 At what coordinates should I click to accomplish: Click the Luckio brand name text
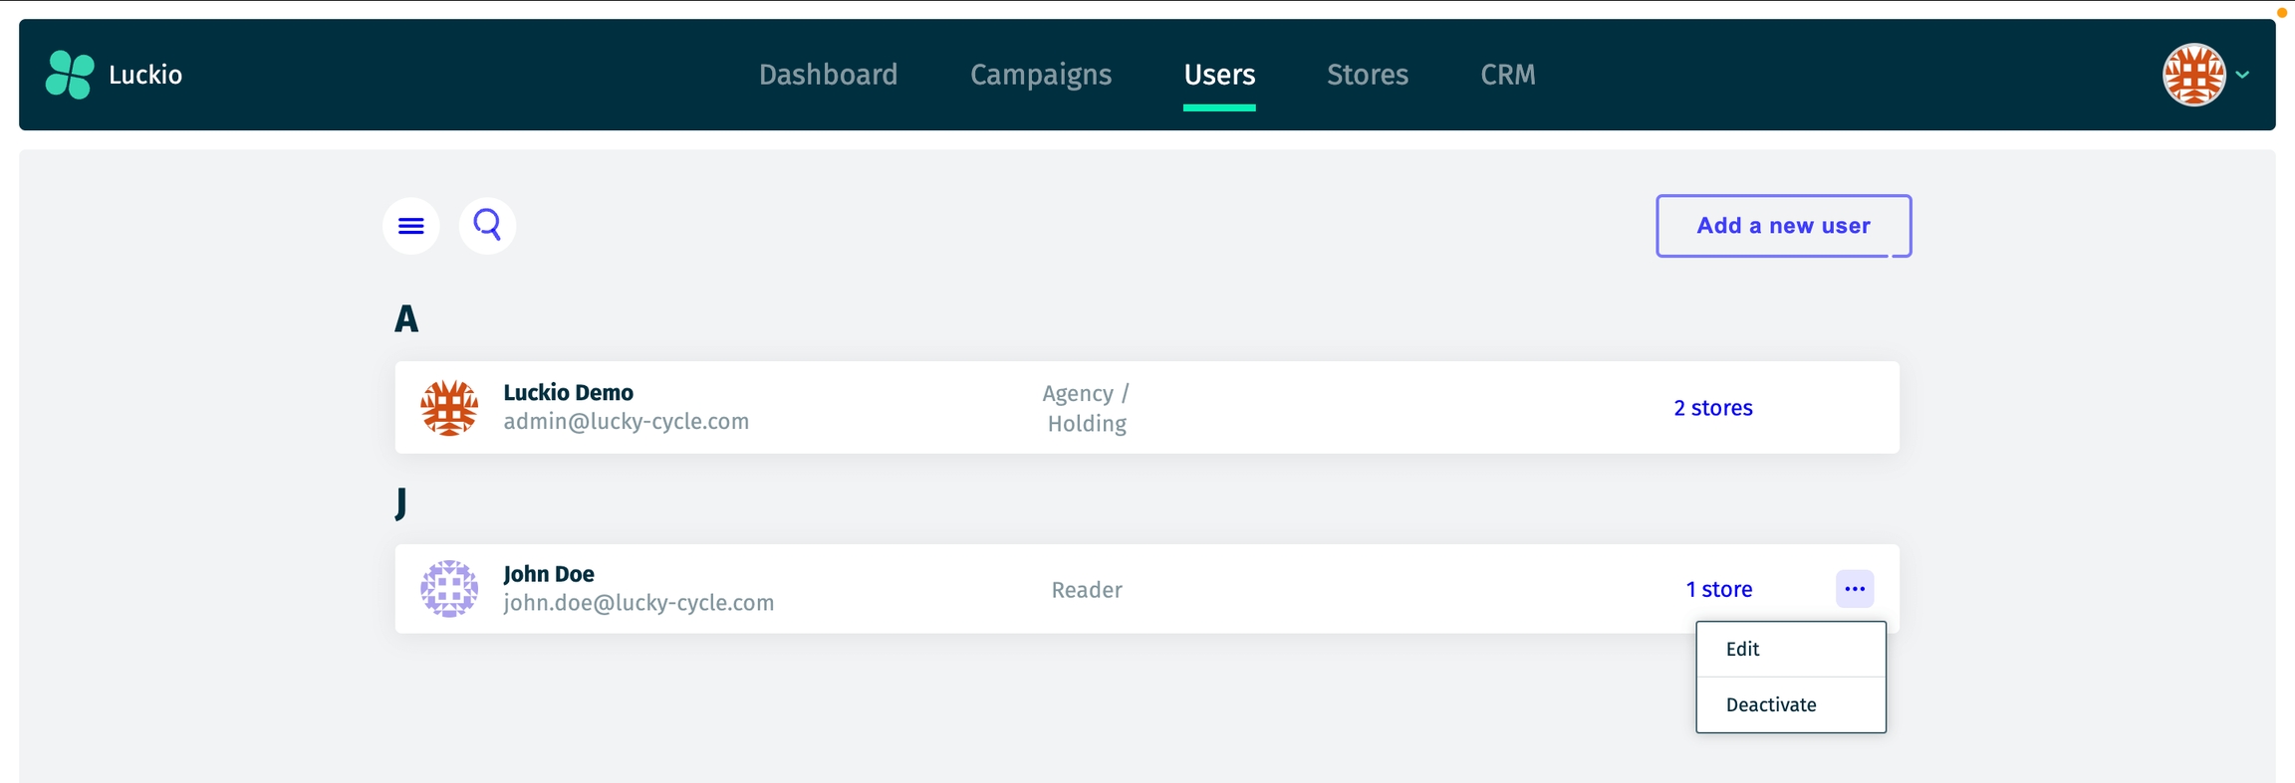click(145, 75)
